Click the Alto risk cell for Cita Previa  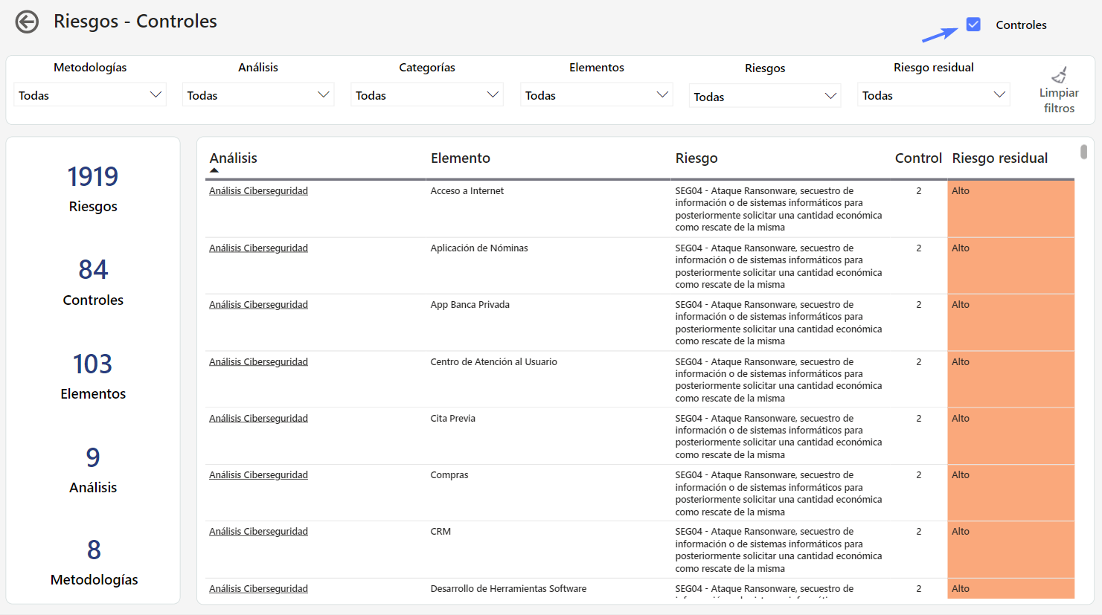(x=1010, y=435)
